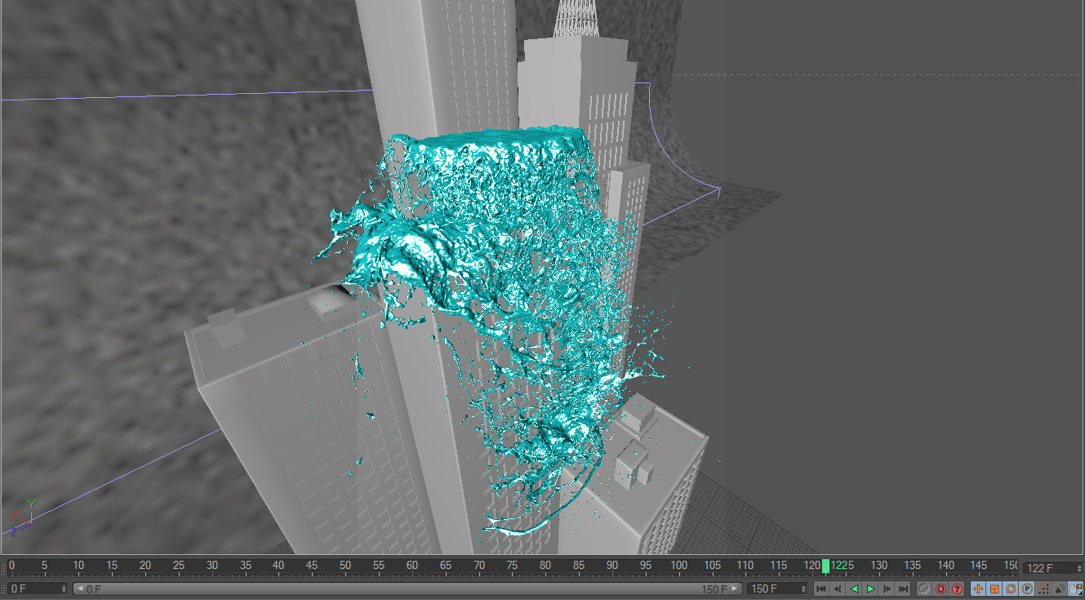Click the green playhead at frame 122
This screenshot has width=1085, height=600.
[825, 566]
